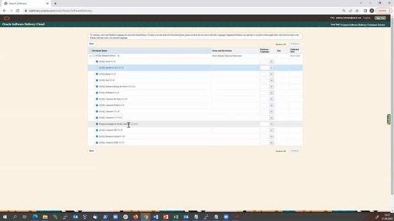
Task: Open platform dropdown for MySQL Router row
Action: [271, 74]
